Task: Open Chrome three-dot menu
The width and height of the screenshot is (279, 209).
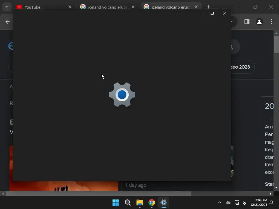Action: [x=271, y=22]
